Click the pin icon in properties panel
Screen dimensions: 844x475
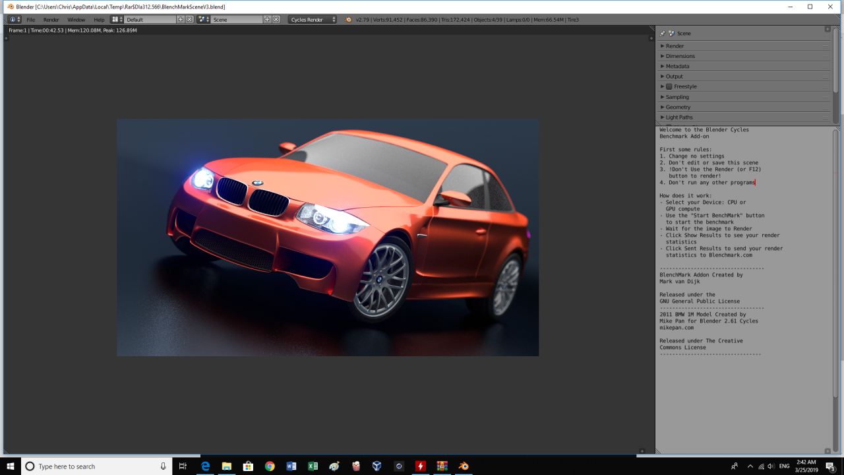click(x=663, y=33)
